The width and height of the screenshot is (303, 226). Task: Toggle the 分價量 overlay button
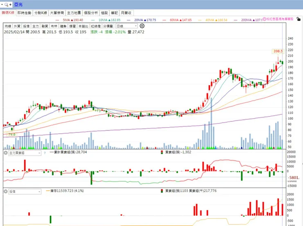(108, 26)
